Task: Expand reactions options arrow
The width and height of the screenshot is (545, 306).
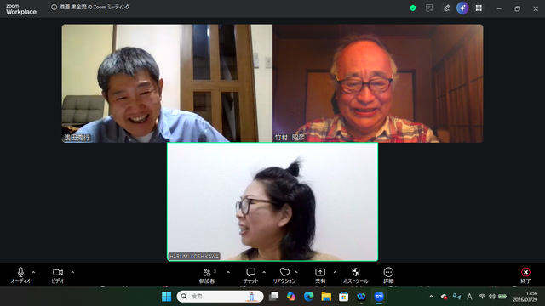Action: (x=296, y=272)
